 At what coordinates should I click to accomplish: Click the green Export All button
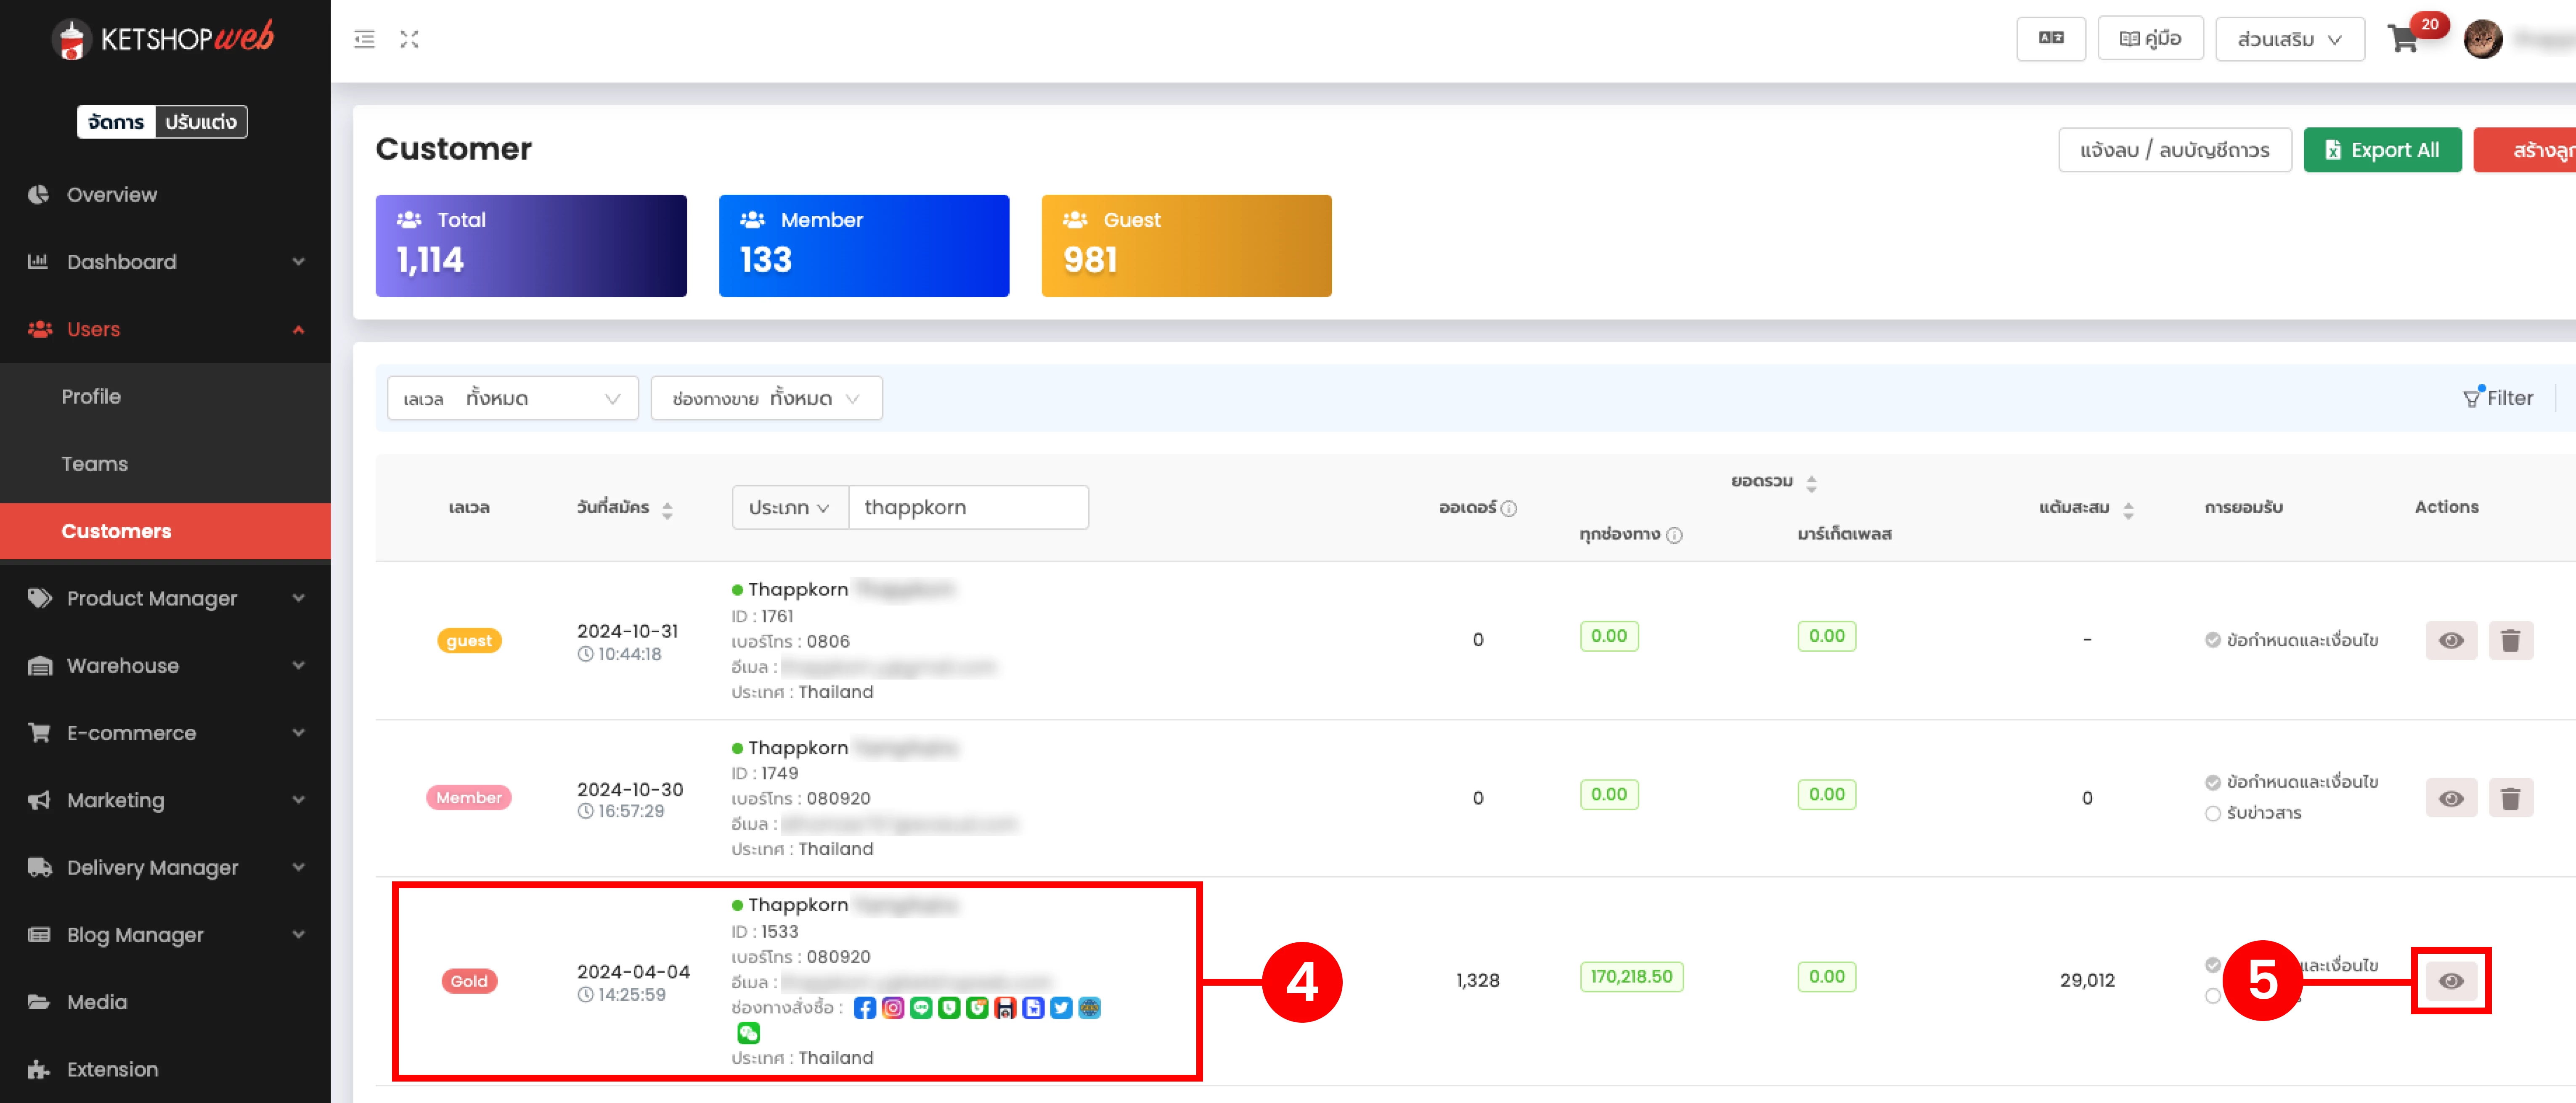tap(2382, 150)
